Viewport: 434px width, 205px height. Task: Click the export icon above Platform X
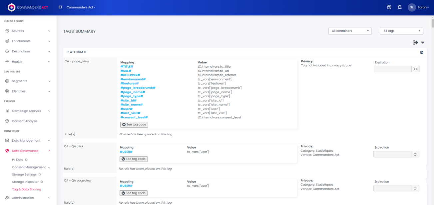coord(415,42)
